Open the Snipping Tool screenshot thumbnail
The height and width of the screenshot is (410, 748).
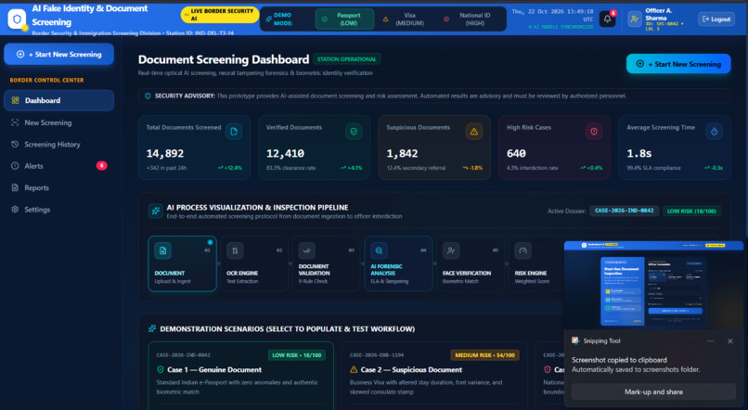653,285
